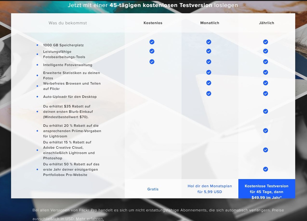Click the Auto-Uploadr checkmark in the Monatlich column
This screenshot has height=221, width=307.
tap(209, 93)
